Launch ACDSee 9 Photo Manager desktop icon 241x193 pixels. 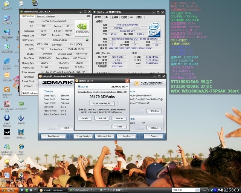(x=7, y=90)
